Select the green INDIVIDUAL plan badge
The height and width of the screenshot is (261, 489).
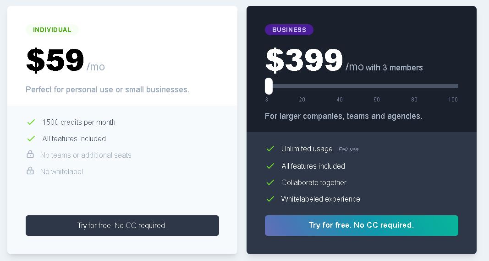click(x=52, y=30)
